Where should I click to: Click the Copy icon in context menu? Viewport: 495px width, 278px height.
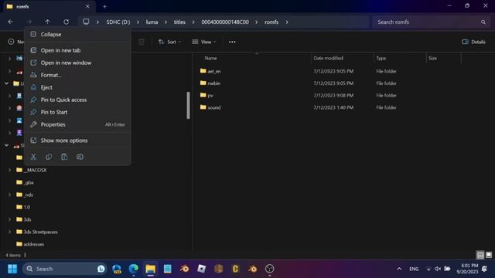coord(49,157)
